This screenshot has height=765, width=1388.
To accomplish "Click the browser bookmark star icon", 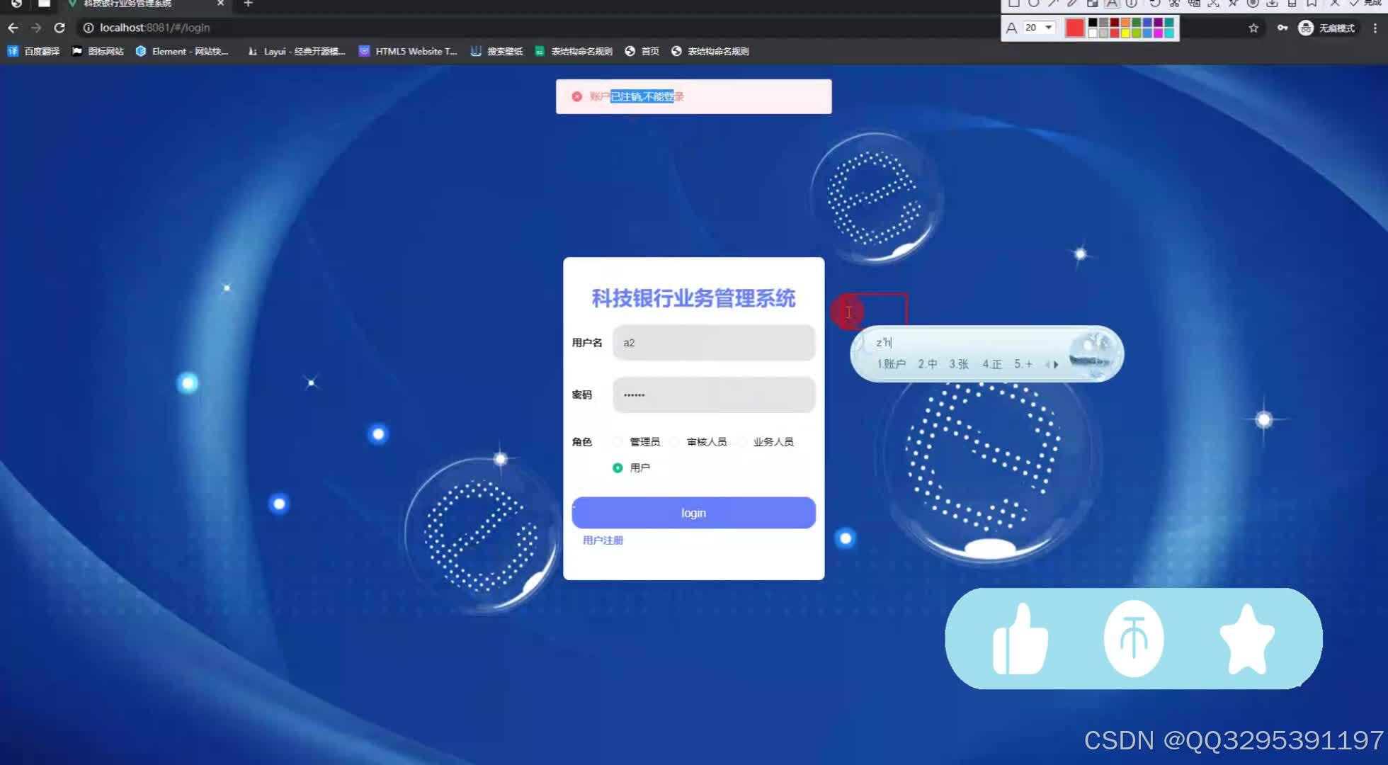I will [x=1251, y=28].
